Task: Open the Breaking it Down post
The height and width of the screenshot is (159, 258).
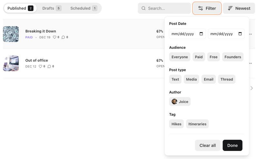Action: (41, 31)
